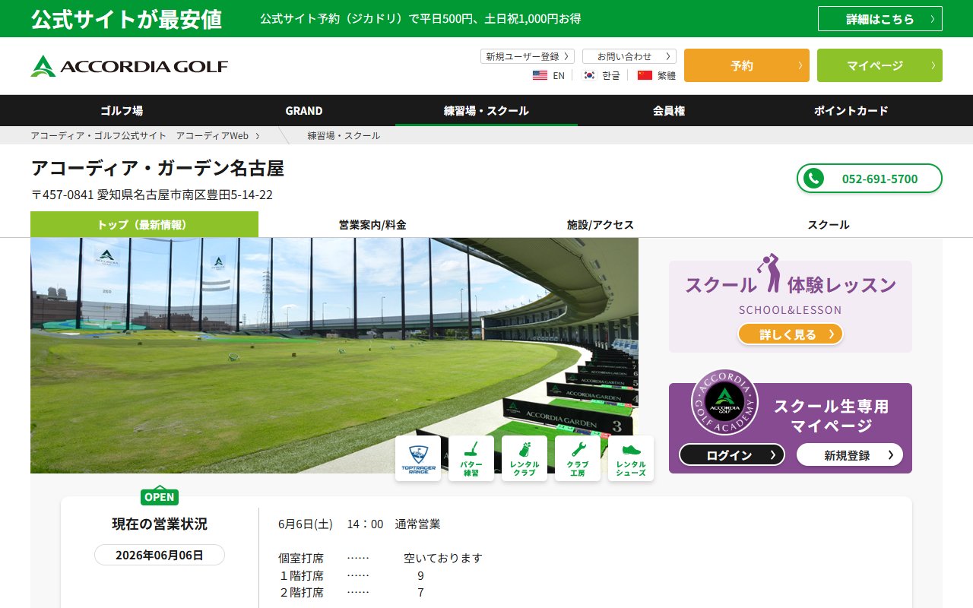This screenshot has height=608, width=973.
Task: Open the green マイページ button
Action: click(880, 65)
